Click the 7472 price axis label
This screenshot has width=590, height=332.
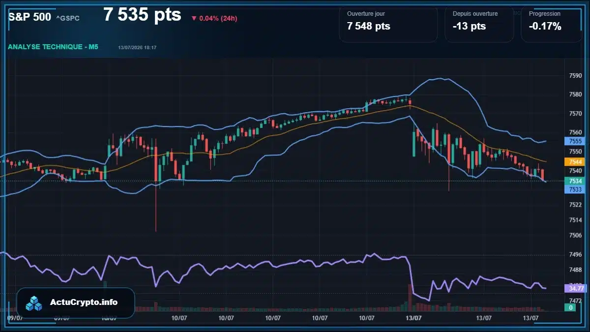tap(575, 300)
